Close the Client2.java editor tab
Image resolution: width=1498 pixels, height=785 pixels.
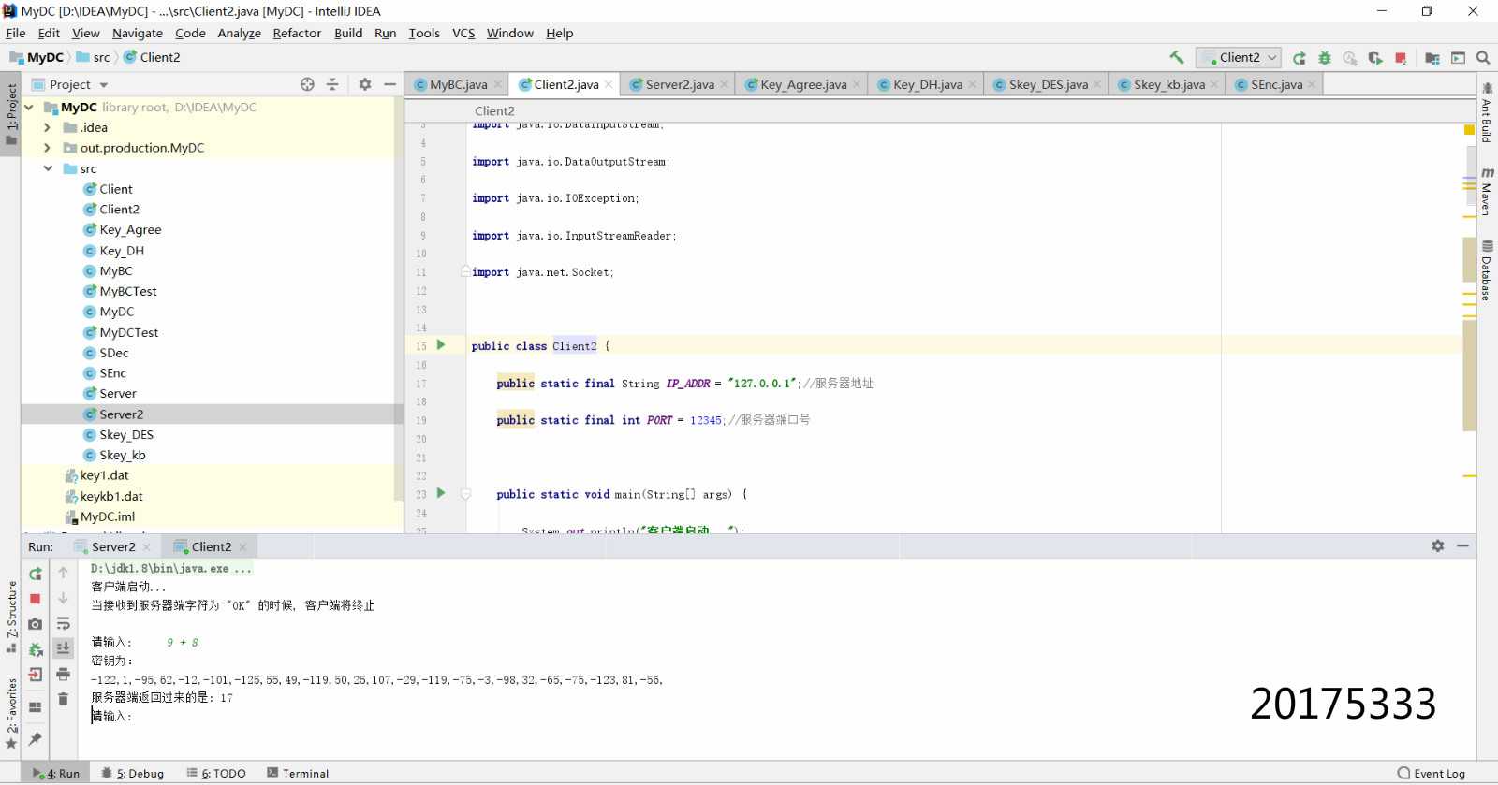(609, 84)
